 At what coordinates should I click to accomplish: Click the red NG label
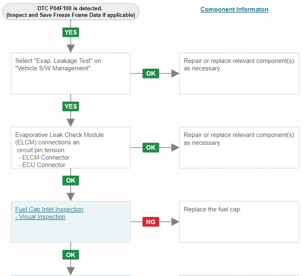point(151,222)
